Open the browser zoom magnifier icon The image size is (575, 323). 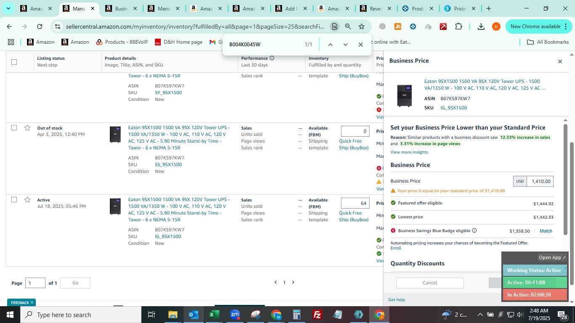(x=348, y=26)
